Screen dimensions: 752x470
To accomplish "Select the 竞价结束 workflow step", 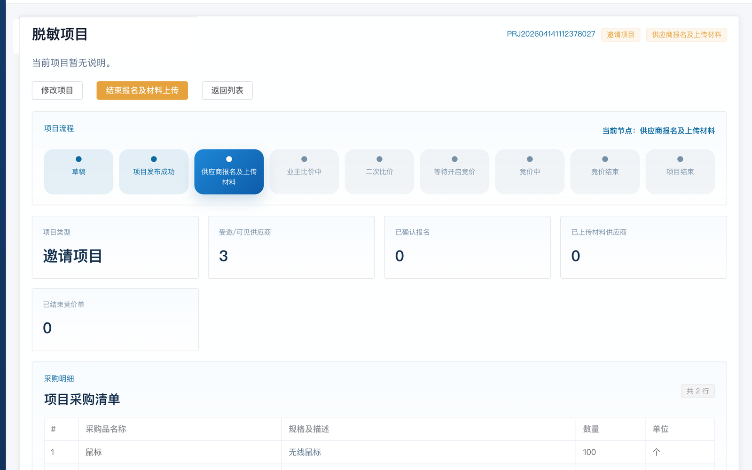I will [x=605, y=172].
